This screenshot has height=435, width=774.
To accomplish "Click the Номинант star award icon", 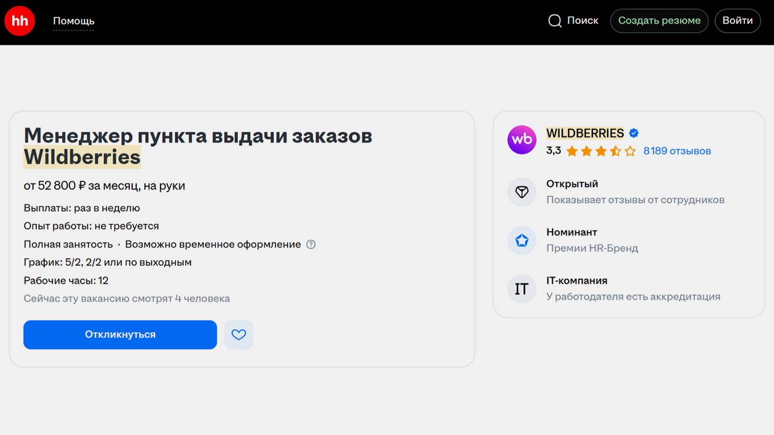I will pos(522,240).
